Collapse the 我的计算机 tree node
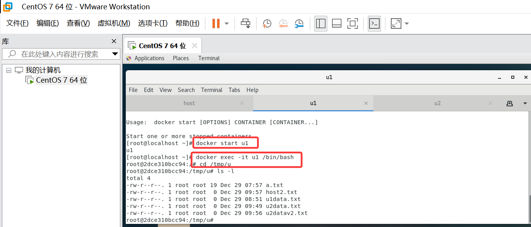Image resolution: width=531 pixels, height=227 pixels. pos(9,69)
